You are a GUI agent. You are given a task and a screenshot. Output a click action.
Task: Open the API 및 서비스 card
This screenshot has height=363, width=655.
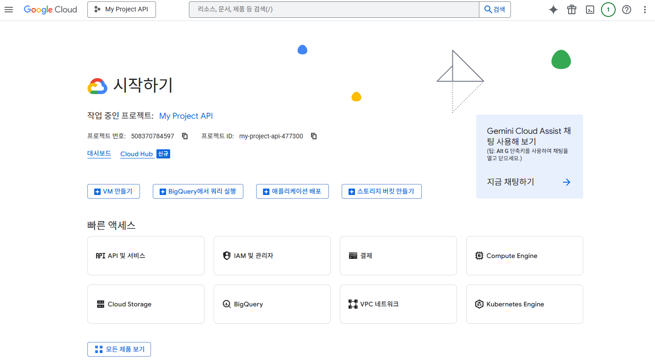pos(146,256)
